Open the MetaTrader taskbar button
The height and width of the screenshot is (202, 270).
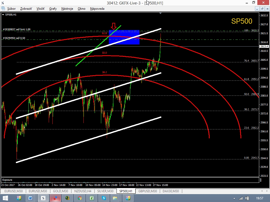click(43, 198)
